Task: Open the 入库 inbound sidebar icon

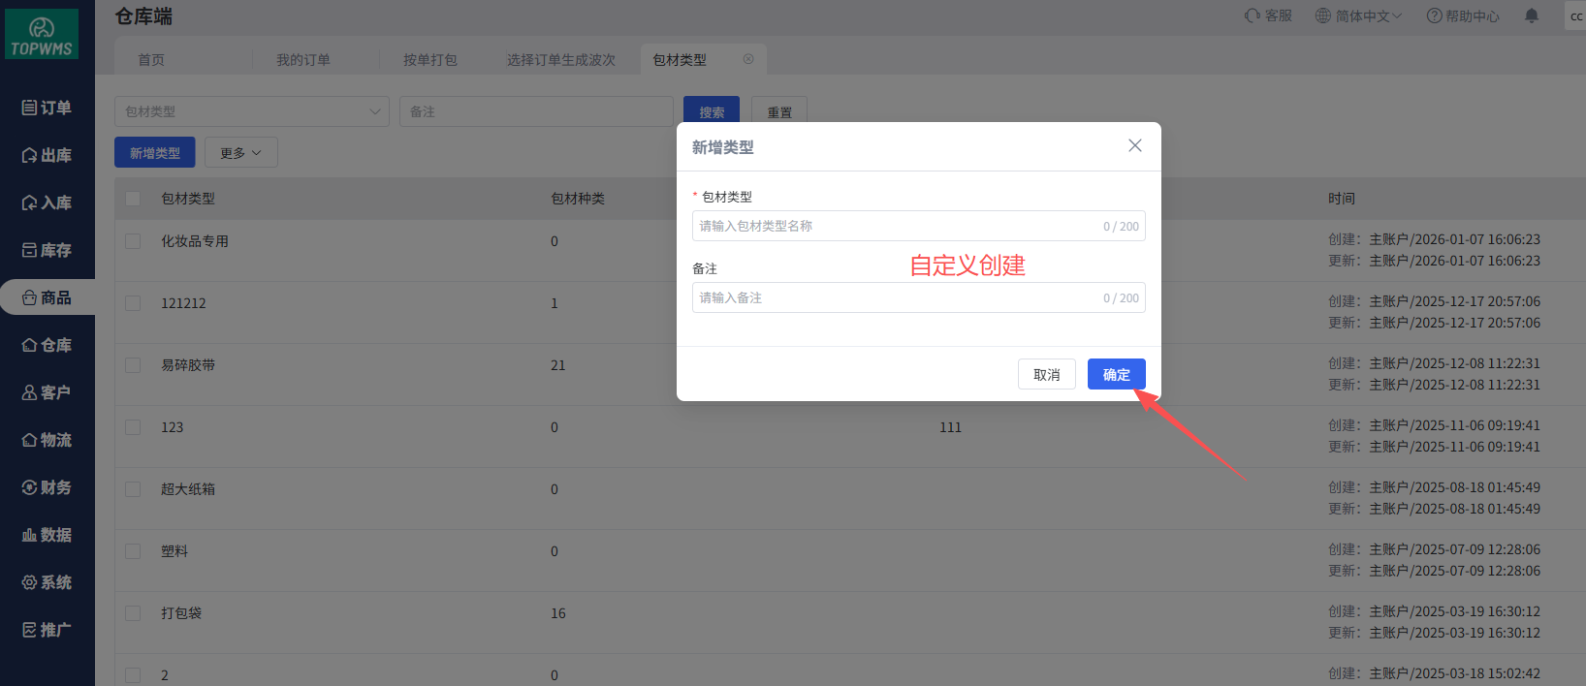Action: tap(30, 203)
